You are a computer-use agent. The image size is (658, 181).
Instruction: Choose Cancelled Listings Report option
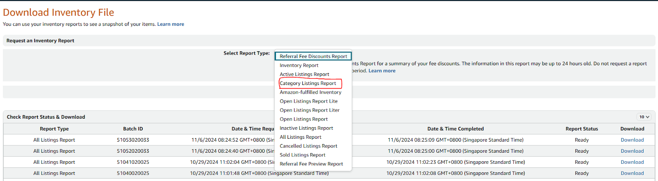(x=308, y=146)
